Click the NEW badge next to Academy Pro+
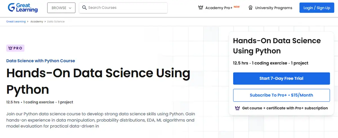This screenshot has width=338, height=138. click(x=237, y=7)
